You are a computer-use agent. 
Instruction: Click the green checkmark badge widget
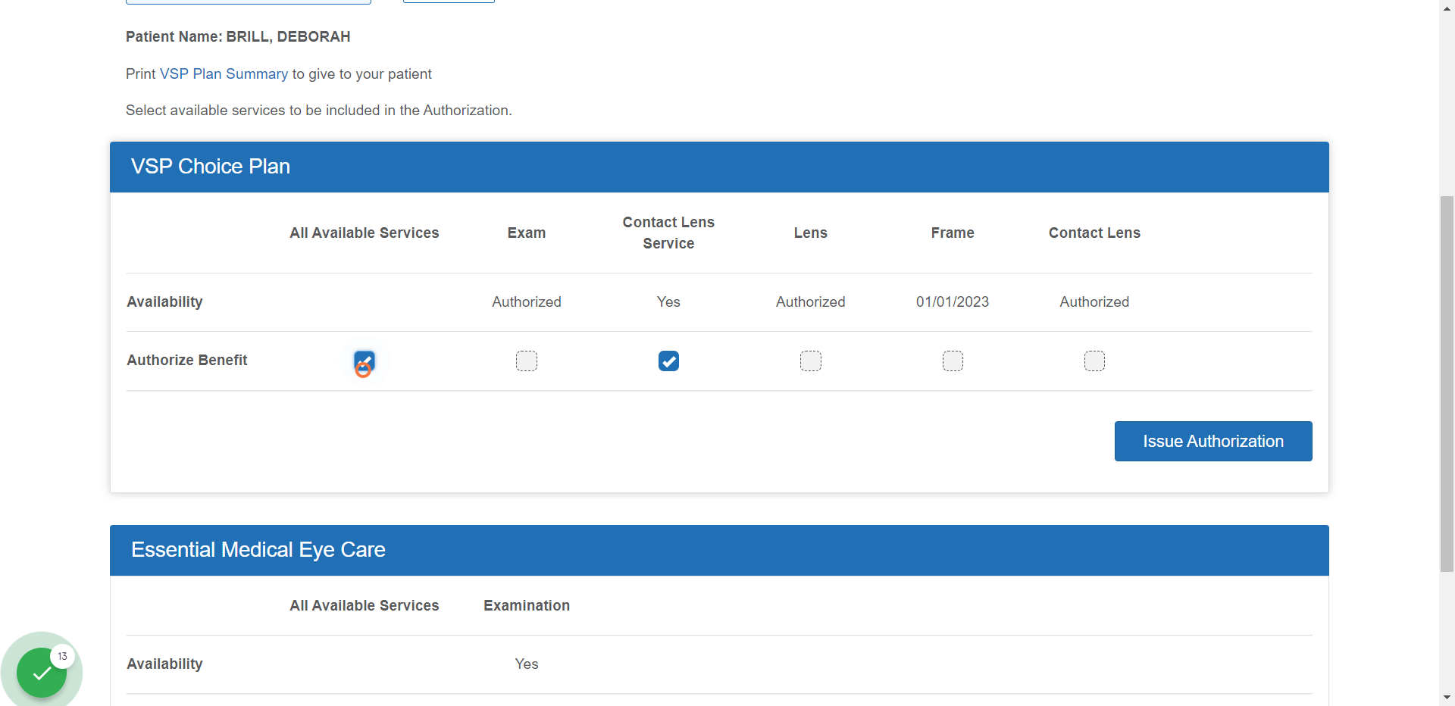[x=42, y=673]
